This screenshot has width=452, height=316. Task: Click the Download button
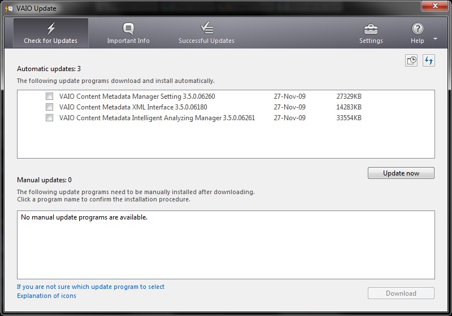[x=401, y=293]
